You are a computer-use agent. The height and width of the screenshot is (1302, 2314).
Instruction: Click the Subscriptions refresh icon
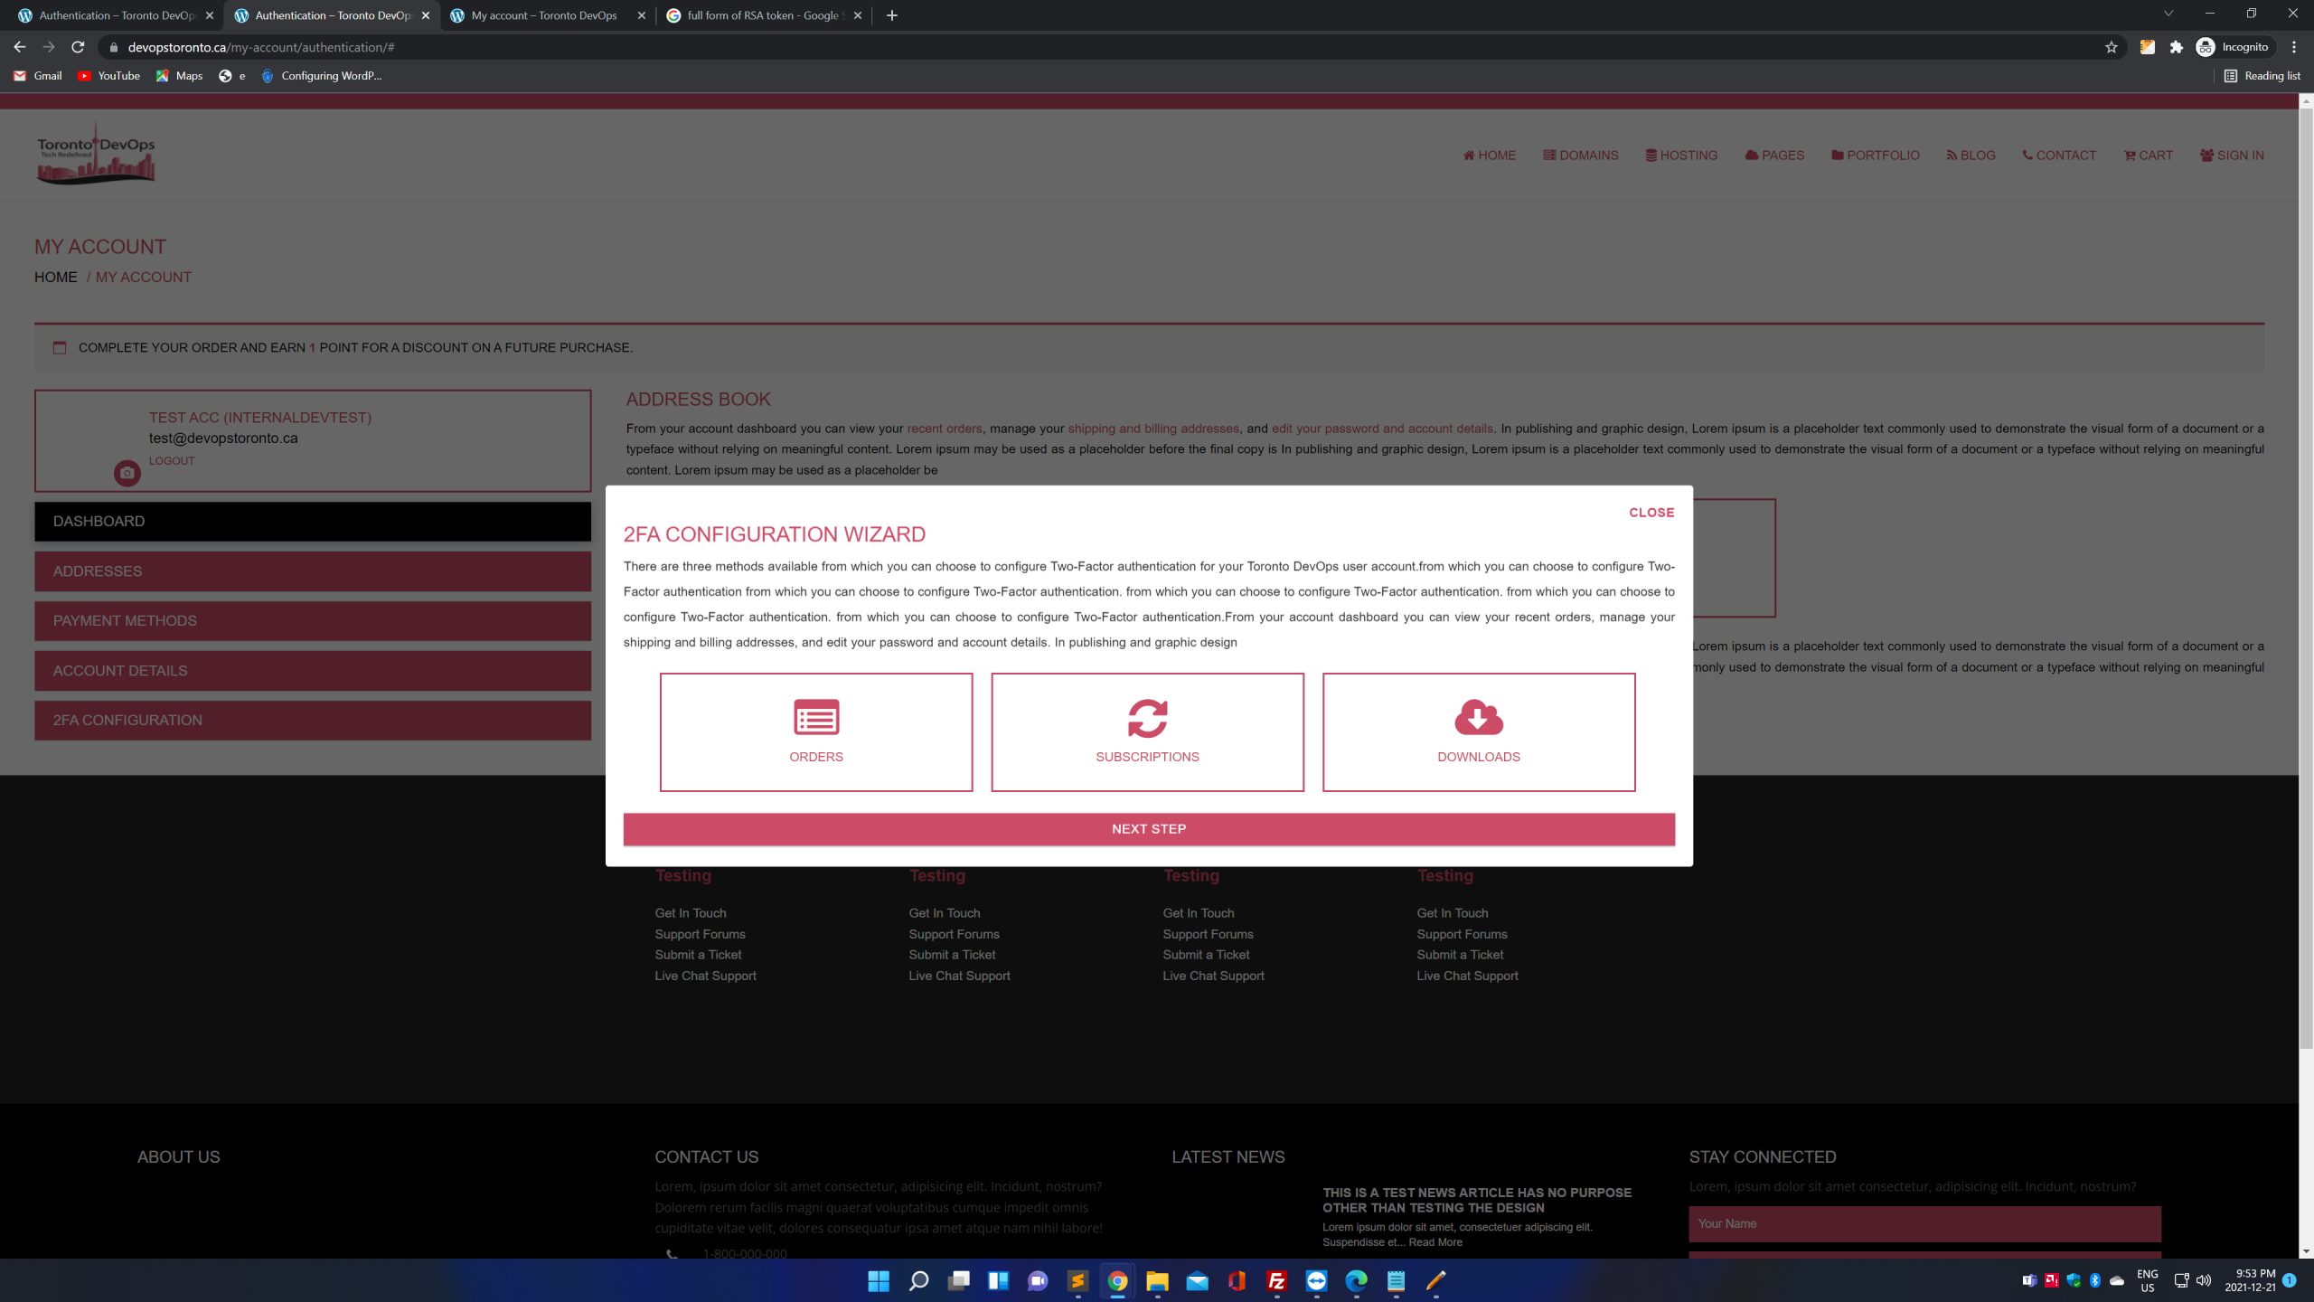pos(1147,718)
